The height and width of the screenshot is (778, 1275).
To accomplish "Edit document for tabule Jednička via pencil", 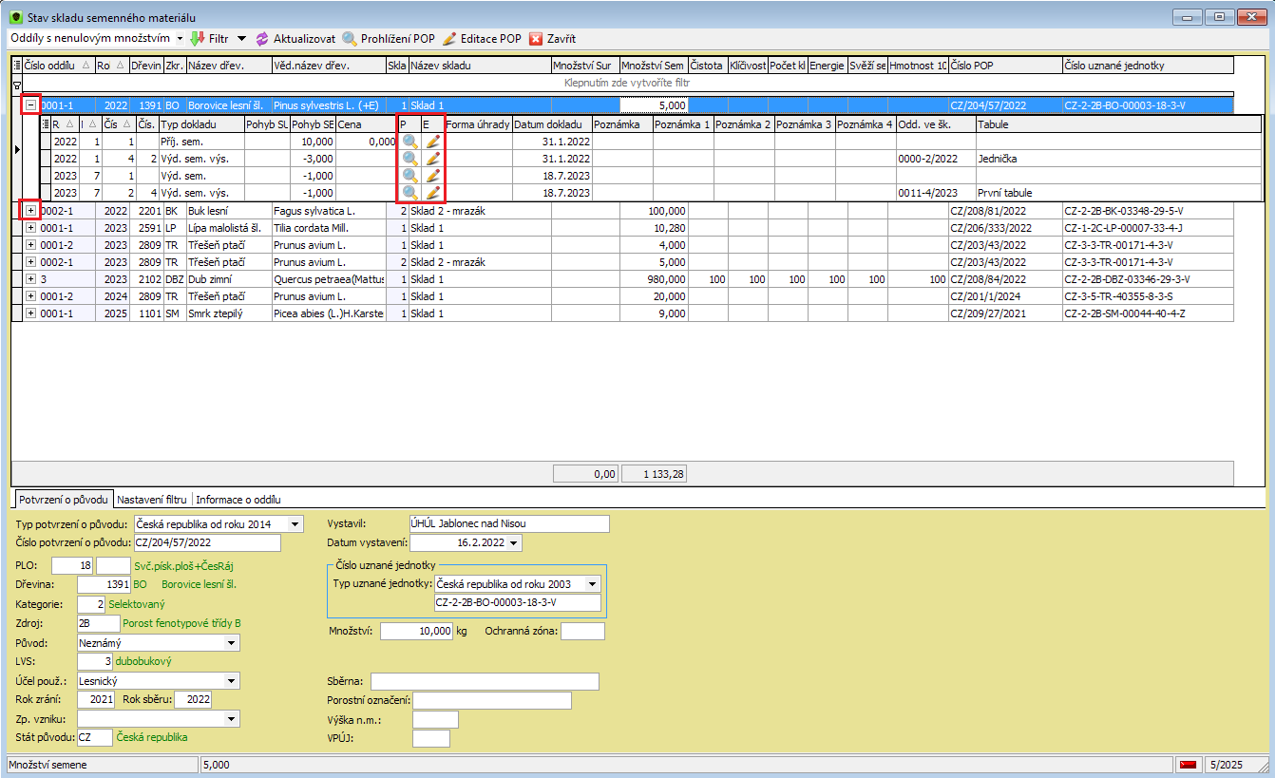I will click(x=433, y=158).
